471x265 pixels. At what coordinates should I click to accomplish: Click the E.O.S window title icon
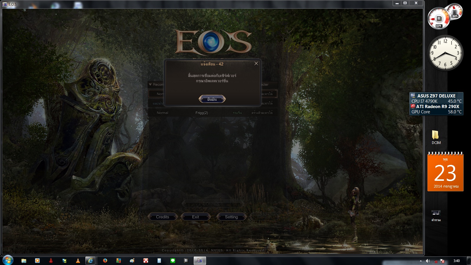tap(5, 4)
